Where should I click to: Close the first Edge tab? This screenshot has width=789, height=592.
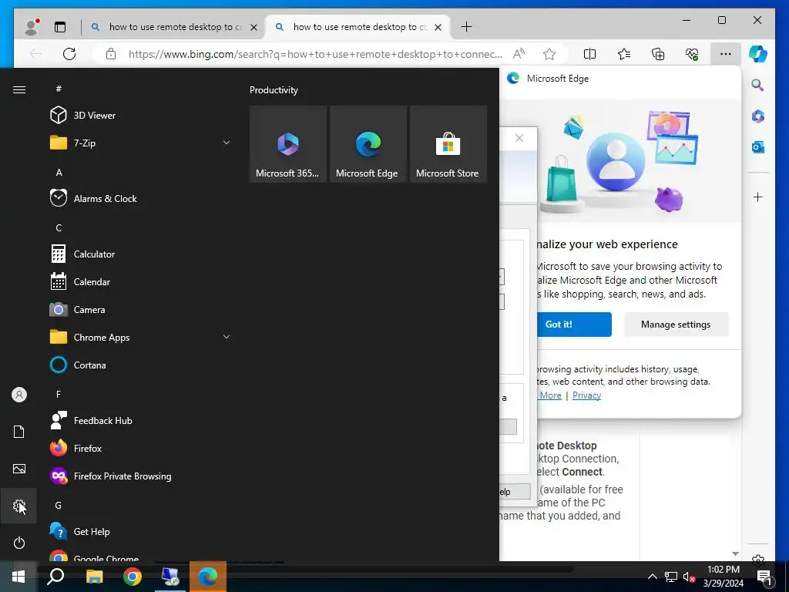tap(254, 27)
